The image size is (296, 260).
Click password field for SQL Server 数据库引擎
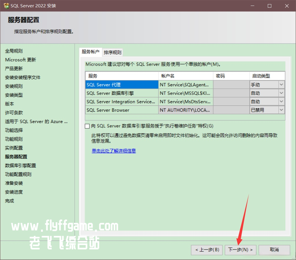click(x=231, y=93)
